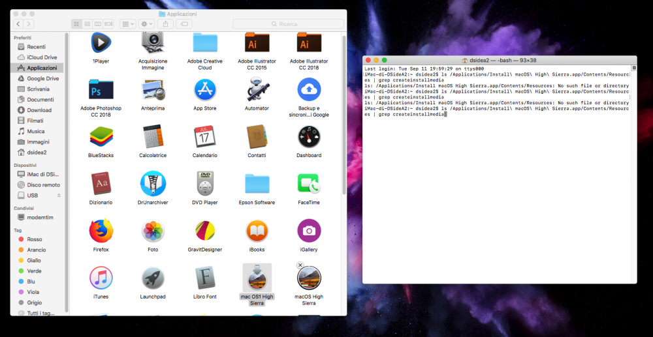
Task: Select the Calendario app icon
Action: coord(205,137)
